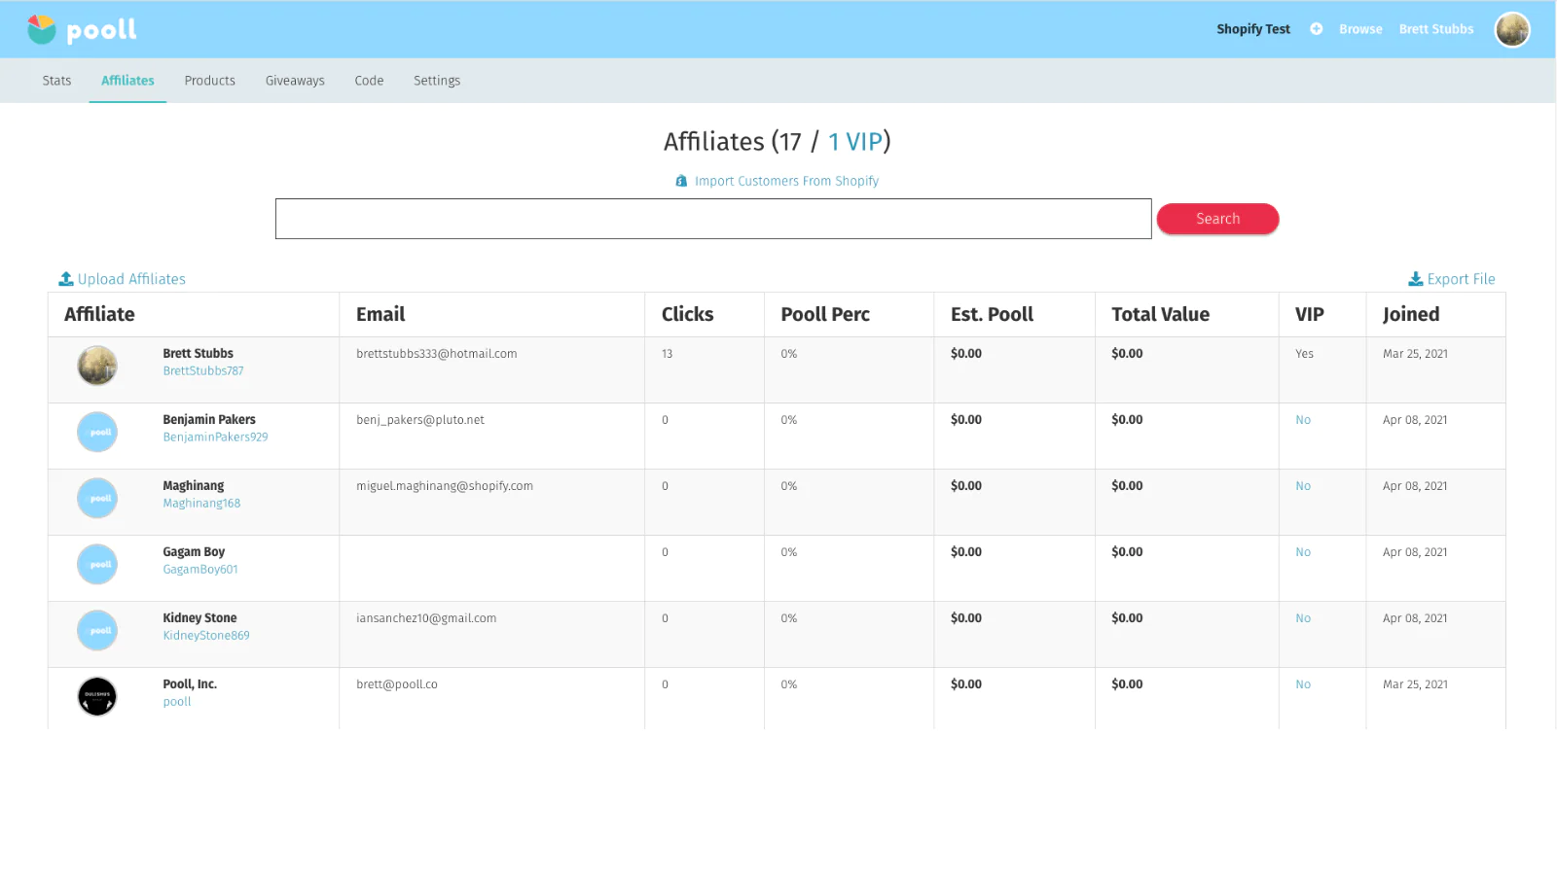This screenshot has width=1557, height=875.
Task: Click the affiliate search input field
Action: 712,219
